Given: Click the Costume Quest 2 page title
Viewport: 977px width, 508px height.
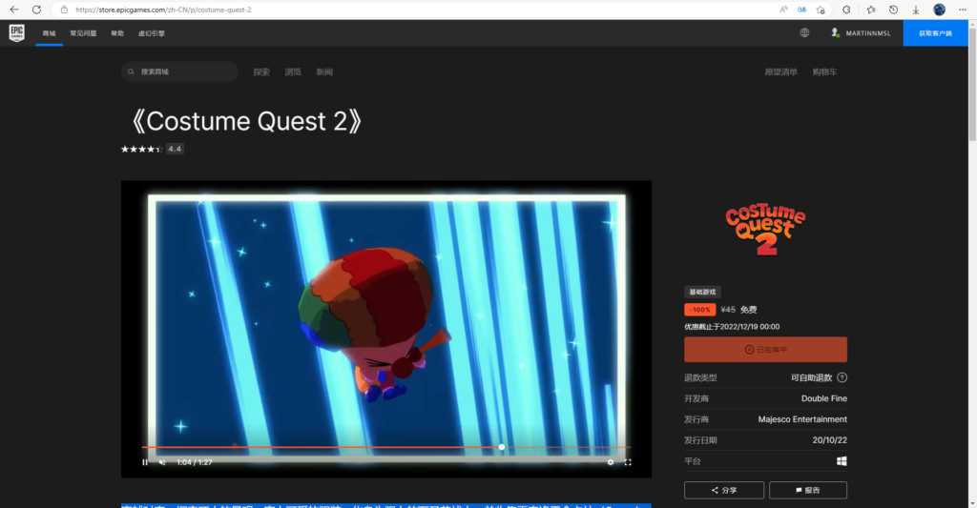Looking at the screenshot, I should point(245,121).
